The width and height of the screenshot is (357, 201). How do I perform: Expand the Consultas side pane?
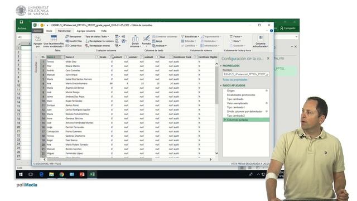(x=36, y=57)
